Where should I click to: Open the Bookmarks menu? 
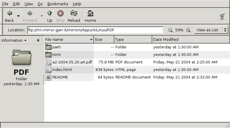57,4
